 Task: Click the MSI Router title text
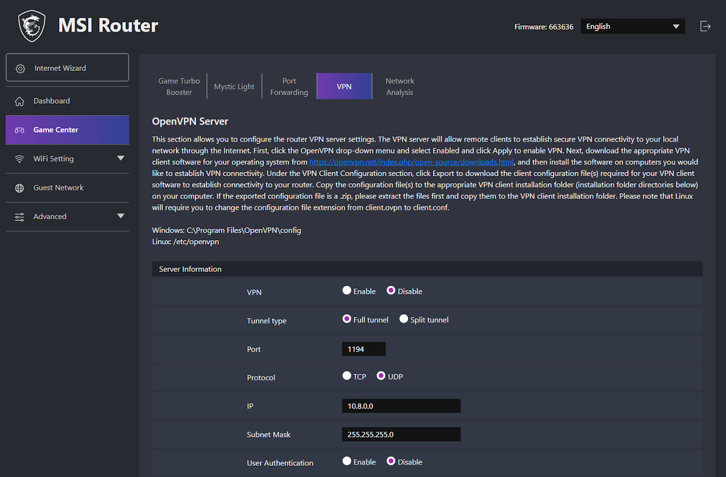[x=108, y=25]
